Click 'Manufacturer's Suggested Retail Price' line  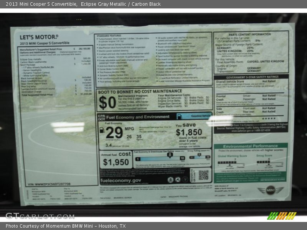pos(55,49)
